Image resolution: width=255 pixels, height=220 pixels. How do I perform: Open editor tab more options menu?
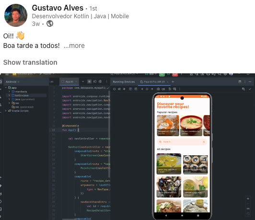(106, 81)
